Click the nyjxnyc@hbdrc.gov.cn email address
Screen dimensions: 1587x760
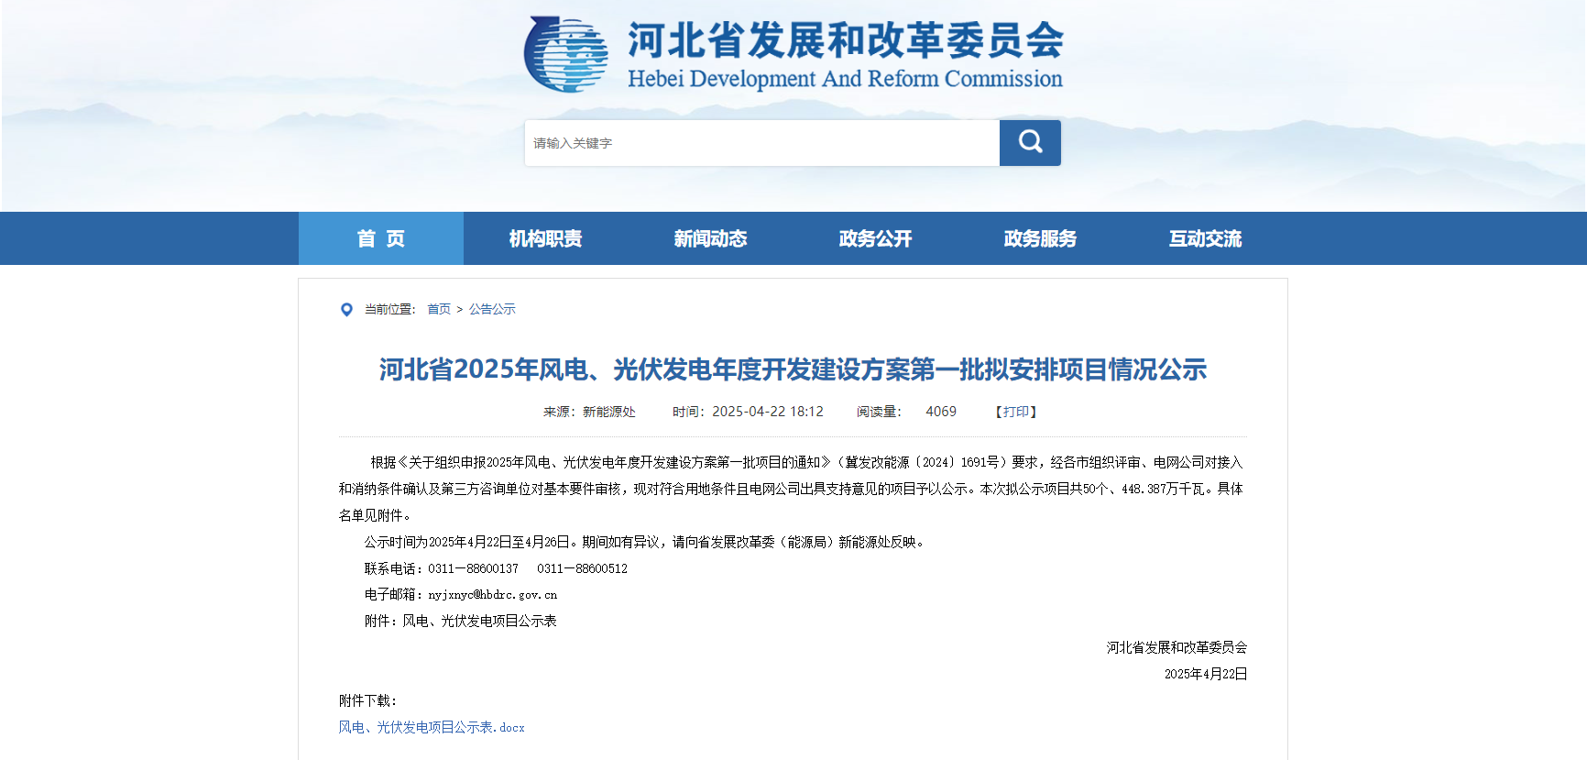[x=492, y=595]
